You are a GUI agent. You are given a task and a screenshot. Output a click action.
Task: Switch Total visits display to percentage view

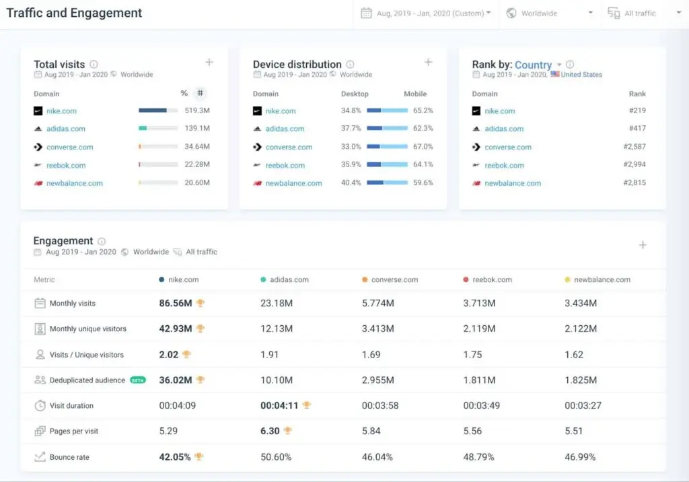point(183,94)
